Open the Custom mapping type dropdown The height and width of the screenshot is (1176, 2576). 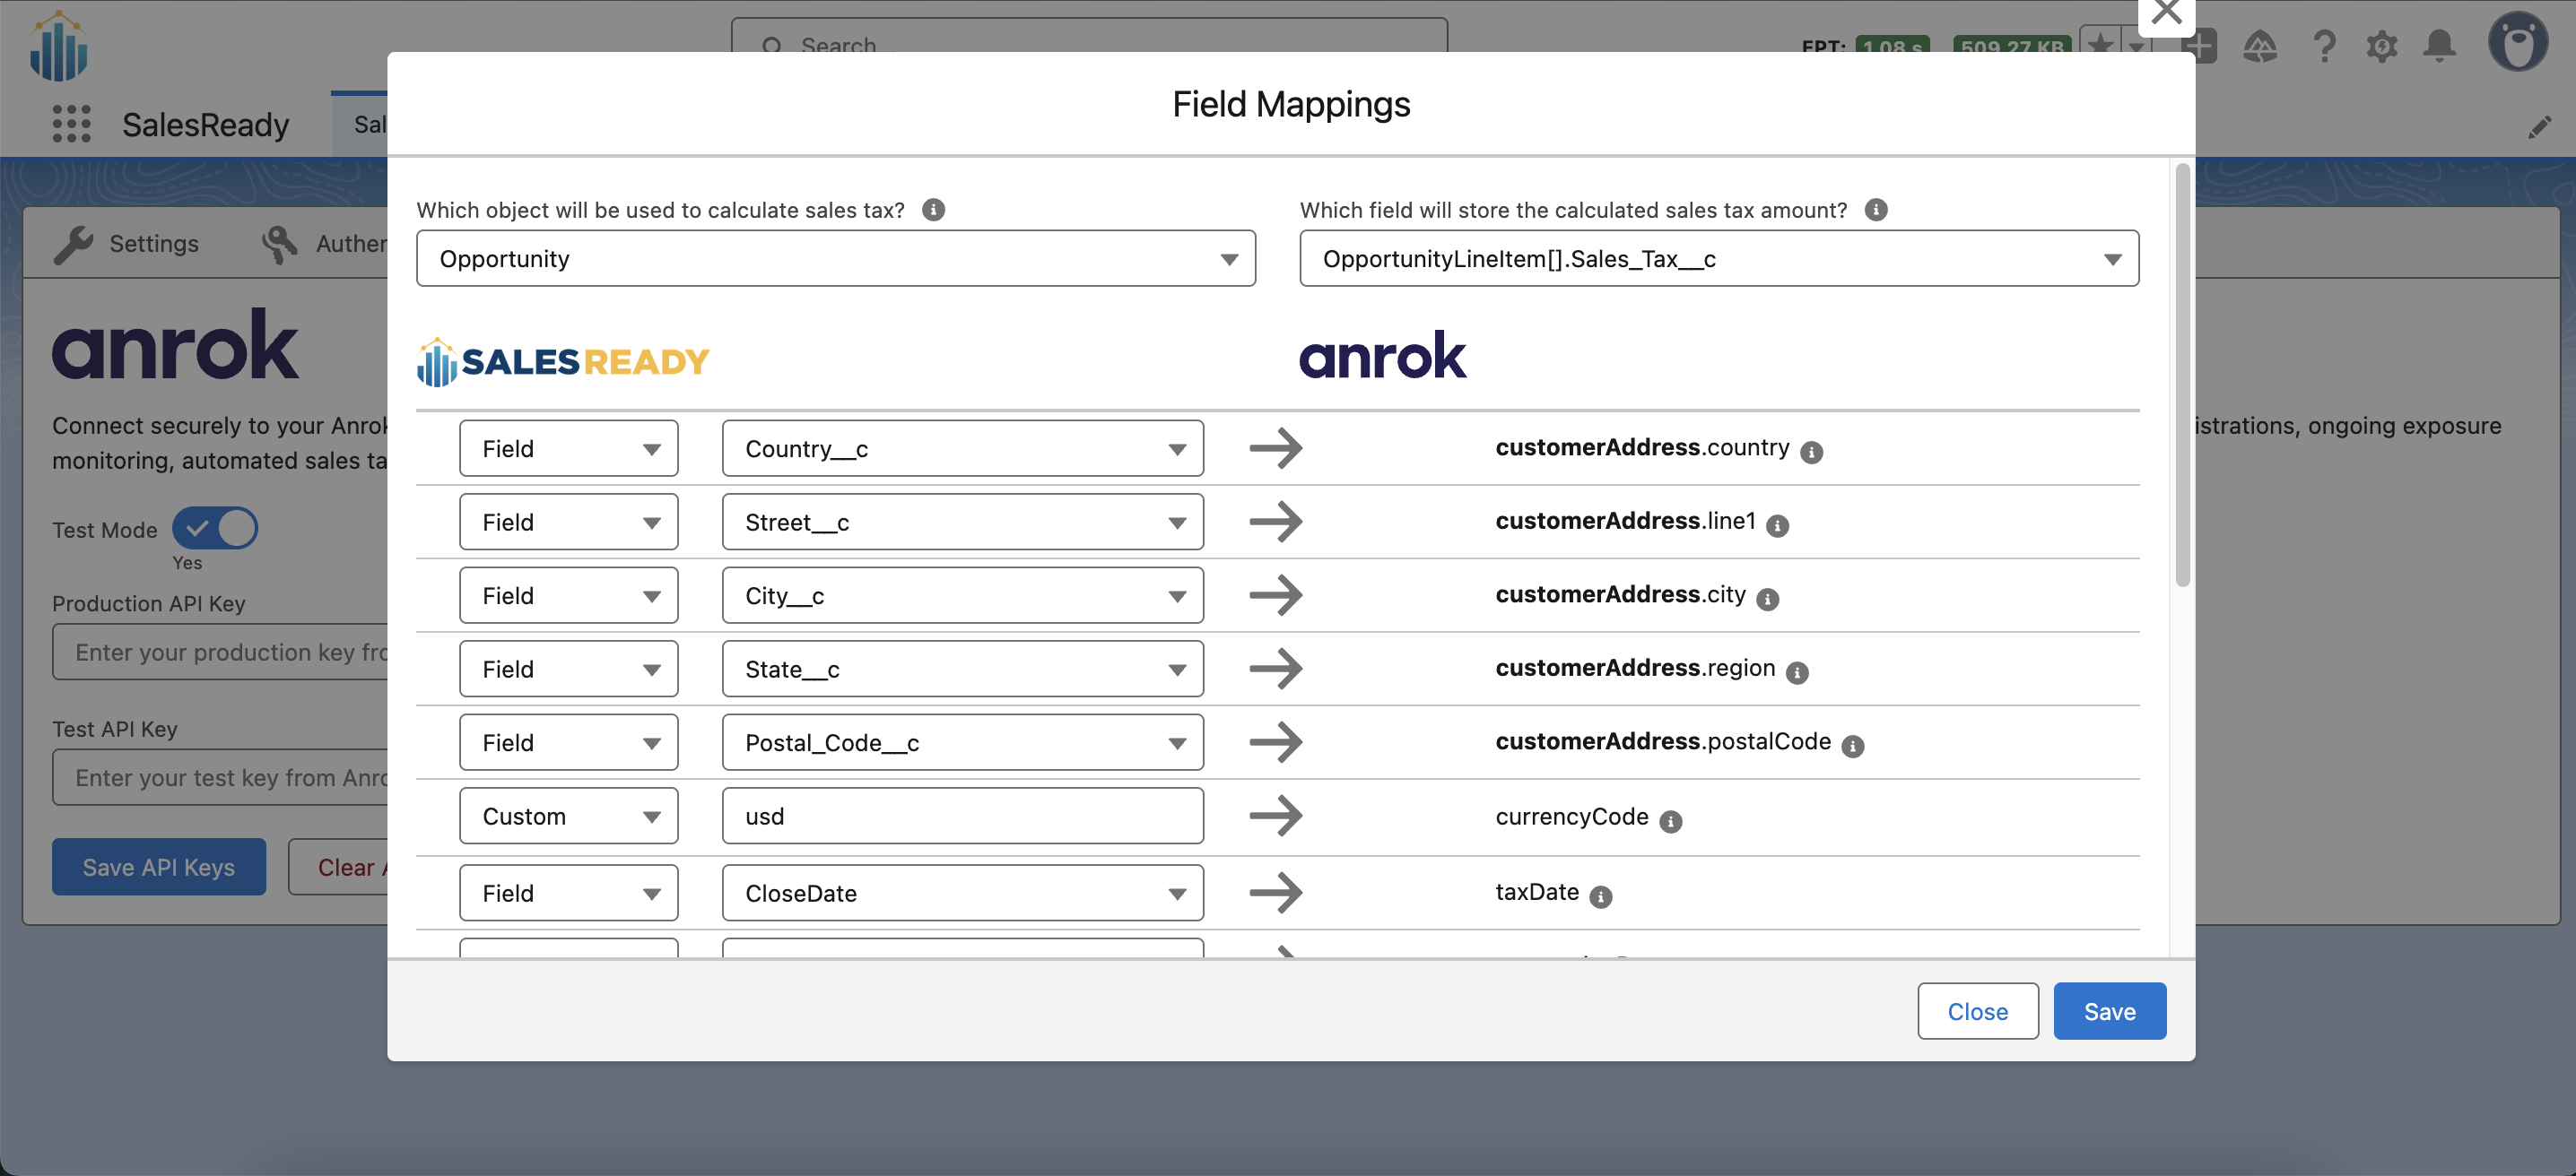click(568, 817)
